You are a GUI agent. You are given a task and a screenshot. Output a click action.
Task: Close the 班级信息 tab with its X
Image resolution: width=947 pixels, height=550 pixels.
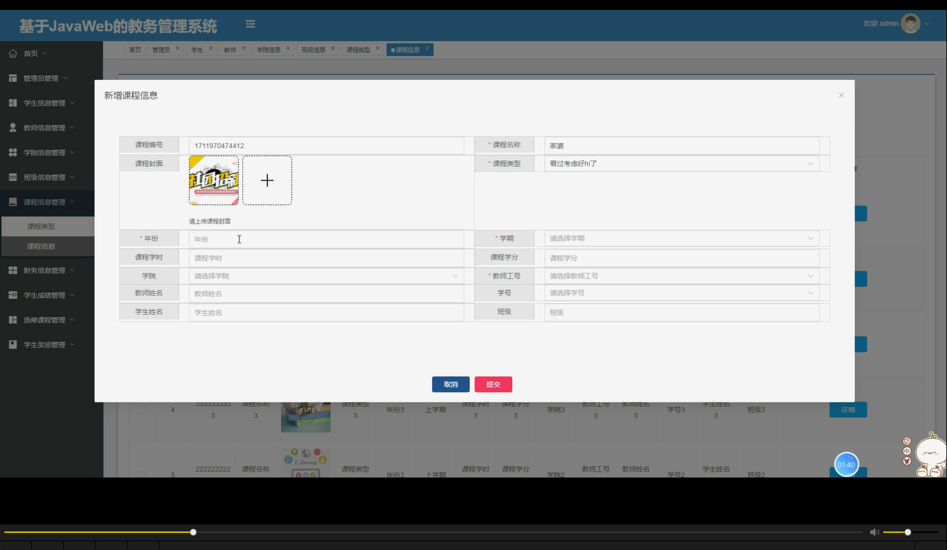coord(333,48)
